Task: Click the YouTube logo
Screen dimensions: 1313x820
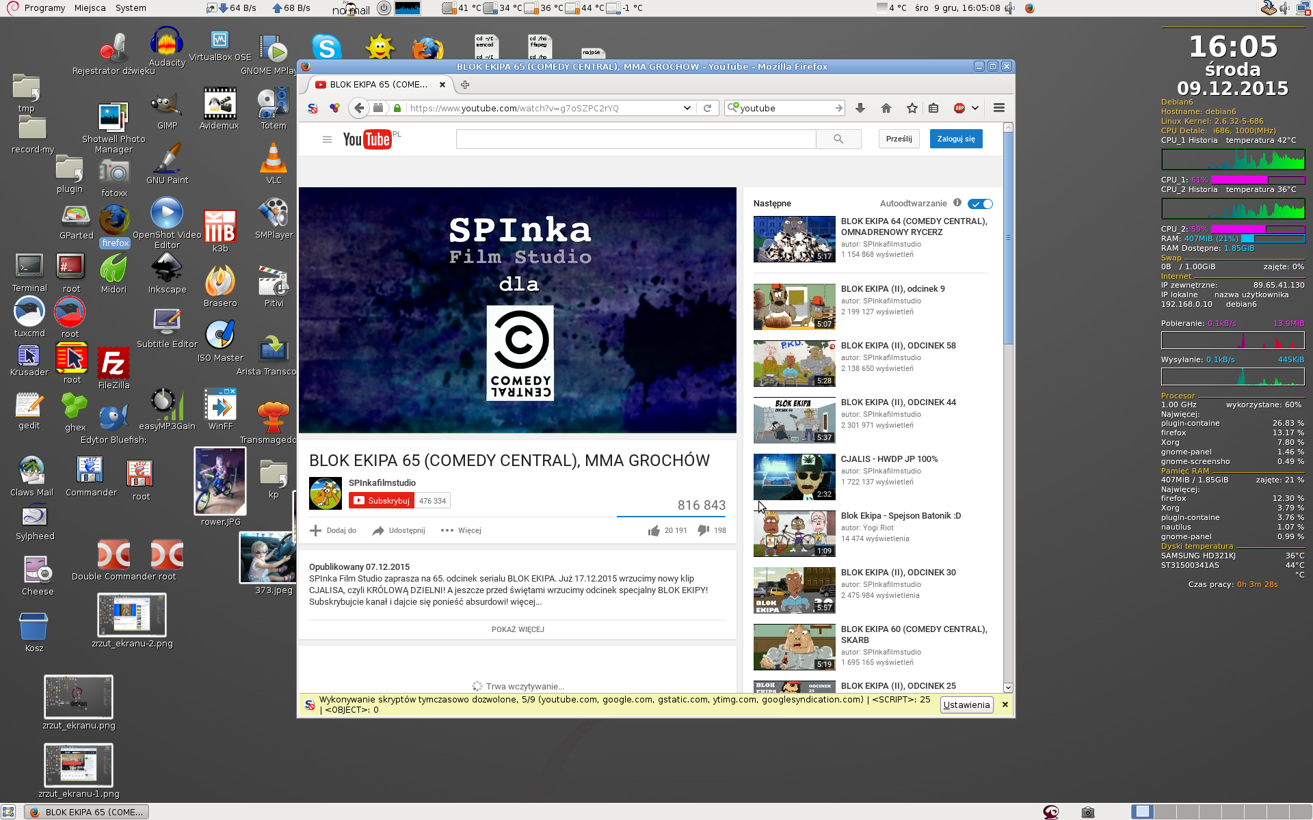Action: tap(367, 139)
